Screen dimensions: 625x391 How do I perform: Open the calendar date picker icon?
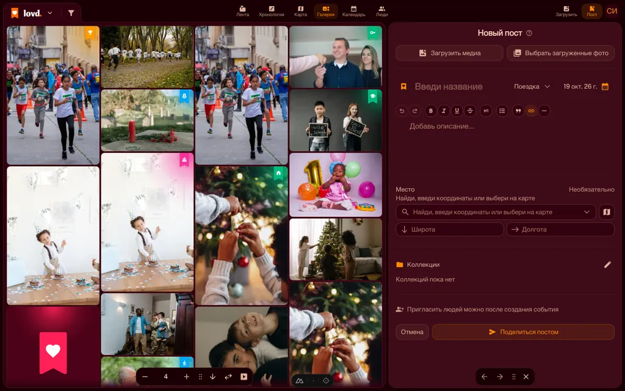(x=605, y=87)
